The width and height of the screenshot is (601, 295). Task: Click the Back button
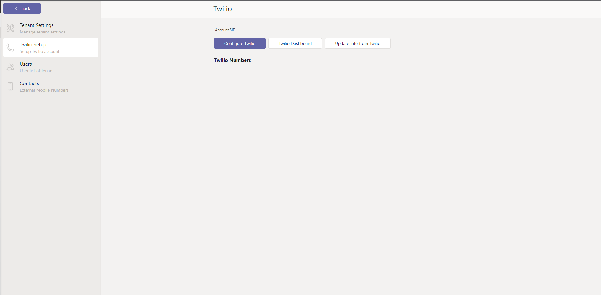(22, 8)
